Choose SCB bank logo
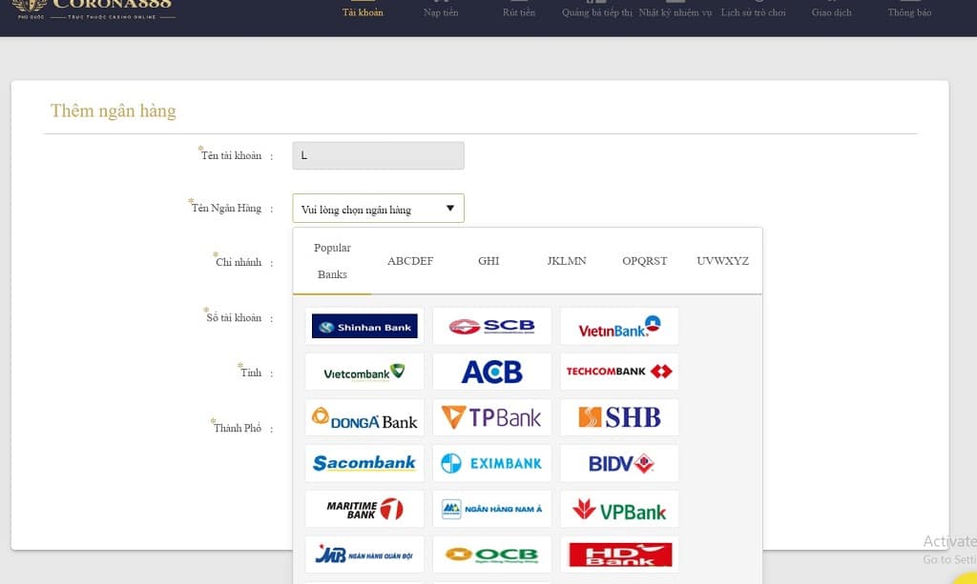 pyautogui.click(x=491, y=326)
